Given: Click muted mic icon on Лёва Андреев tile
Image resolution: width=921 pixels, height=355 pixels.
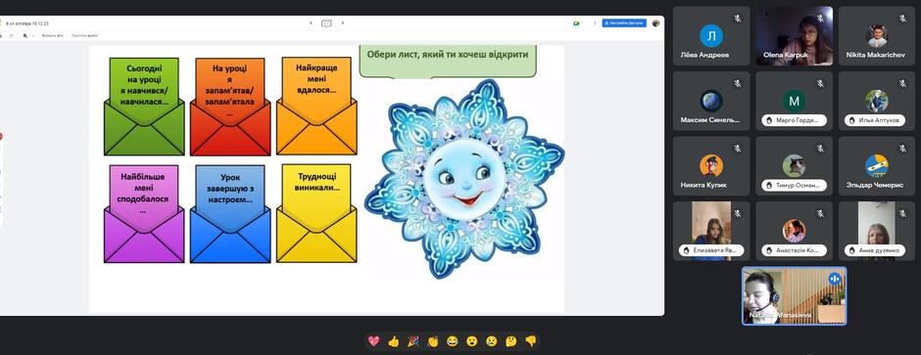Looking at the screenshot, I should click(738, 19).
